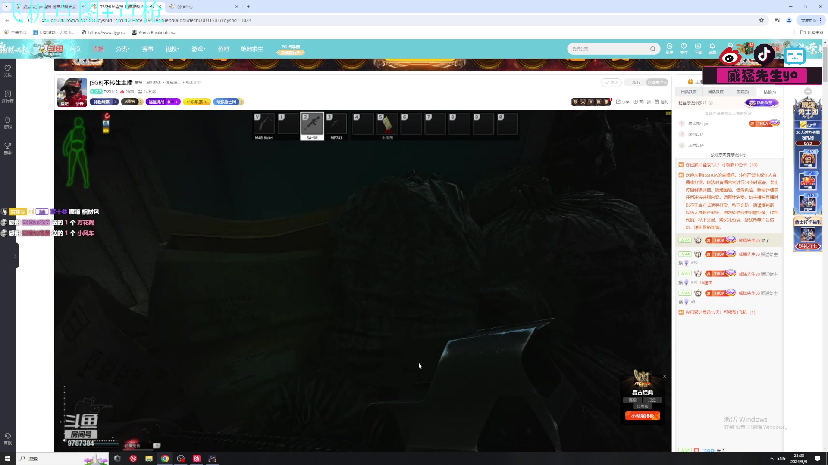Click the 完成更新 Chrome update button

(x=811, y=20)
